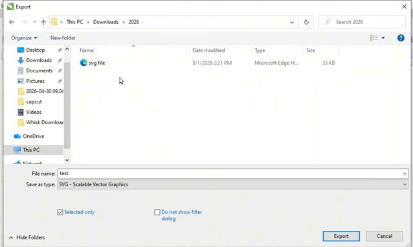The height and width of the screenshot is (247, 413).
Task: Click the Microsoft Edge H... type cell
Action: (276, 63)
